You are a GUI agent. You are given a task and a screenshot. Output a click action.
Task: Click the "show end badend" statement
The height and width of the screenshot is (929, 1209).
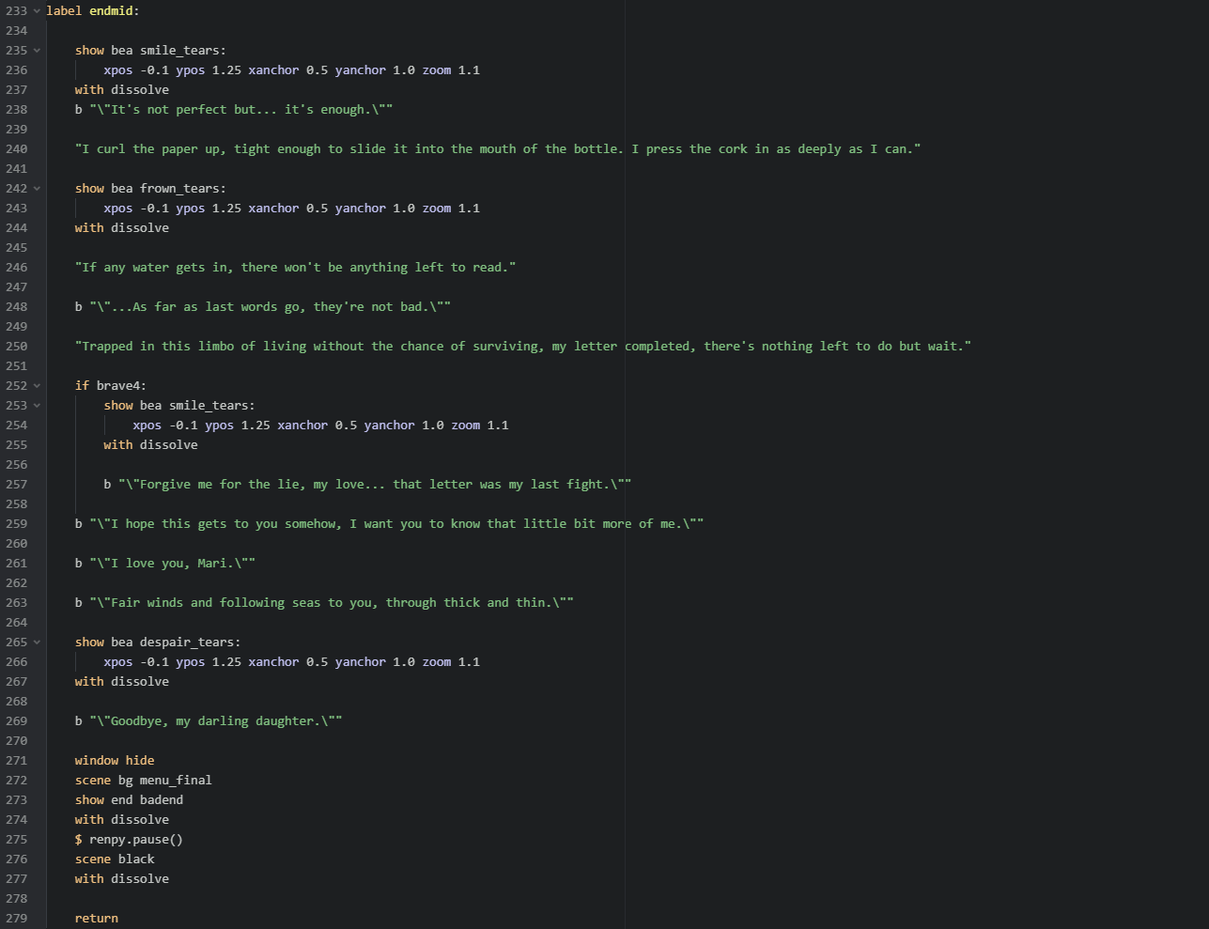[129, 800]
